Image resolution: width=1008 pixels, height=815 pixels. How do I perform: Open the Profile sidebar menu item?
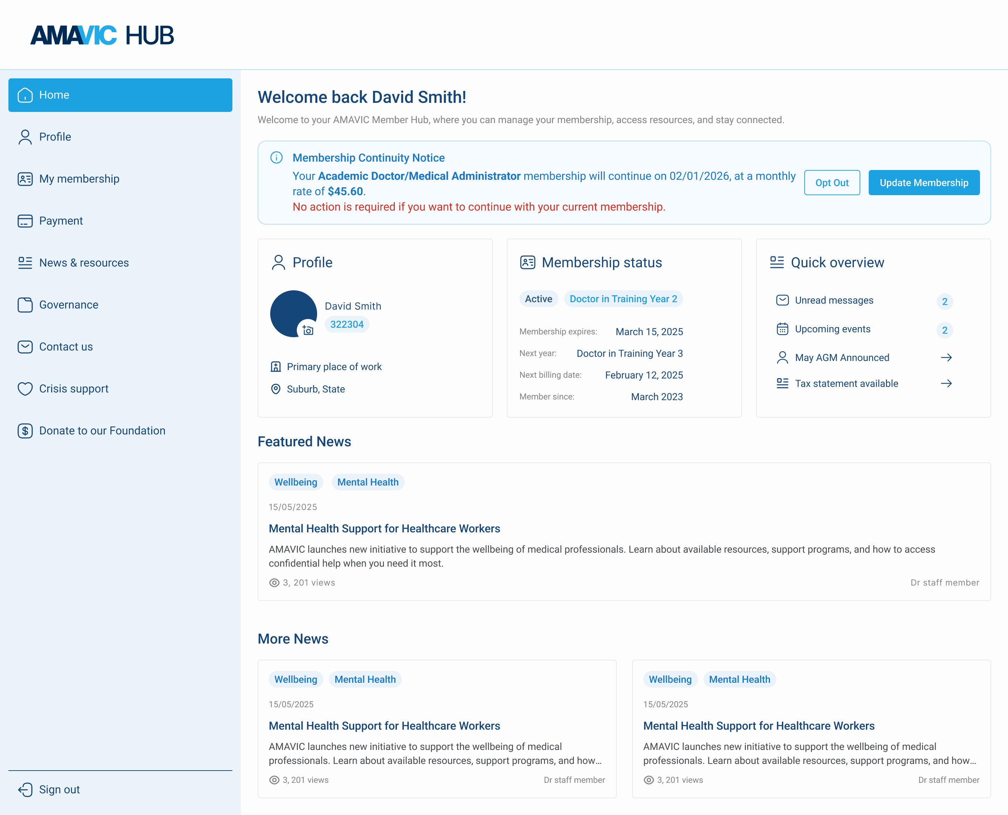click(x=55, y=137)
